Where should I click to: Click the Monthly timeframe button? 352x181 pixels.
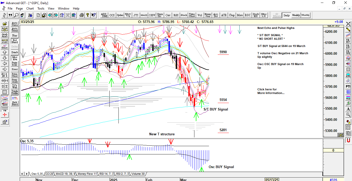pyautogui.click(x=306, y=15)
